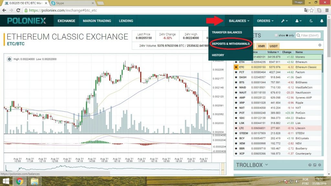The image size is (331, 186).
Task: Reload the page in Chrome
Action: tap(19, 10)
